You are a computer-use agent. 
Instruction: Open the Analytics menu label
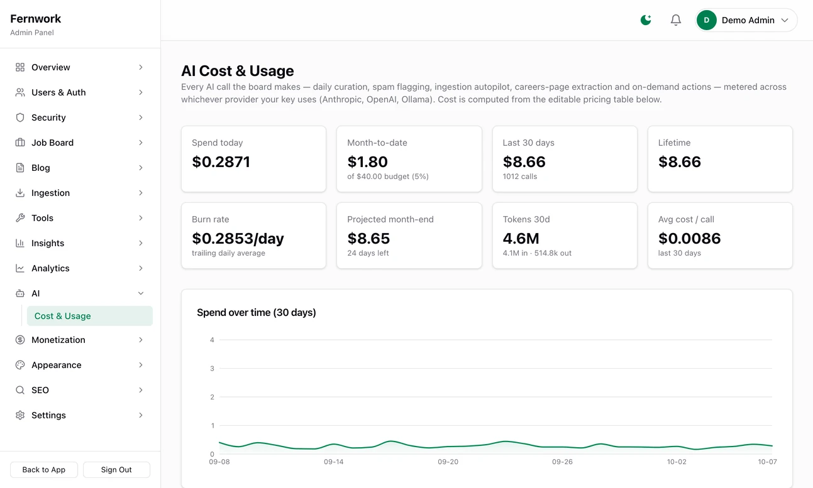[x=50, y=268]
